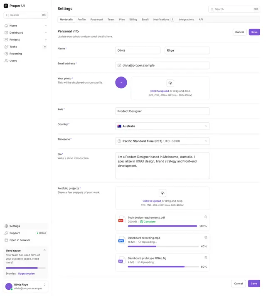266x296 pixels.
Task: Click Tech design requirements.pdf progress bar
Action: 163,226
